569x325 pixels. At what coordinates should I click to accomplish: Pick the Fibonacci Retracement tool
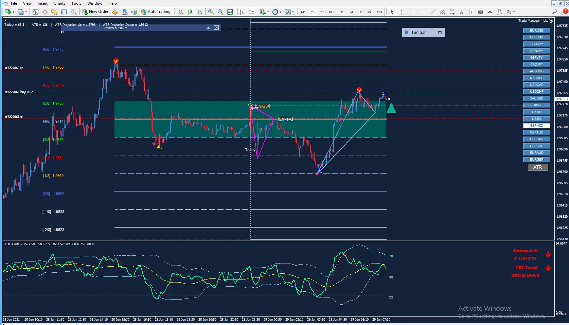tap(452, 12)
